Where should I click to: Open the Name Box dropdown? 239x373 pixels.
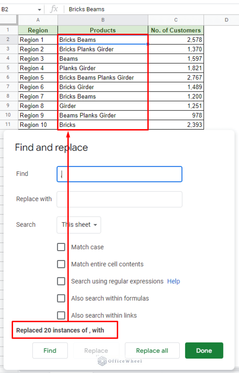[40, 9]
